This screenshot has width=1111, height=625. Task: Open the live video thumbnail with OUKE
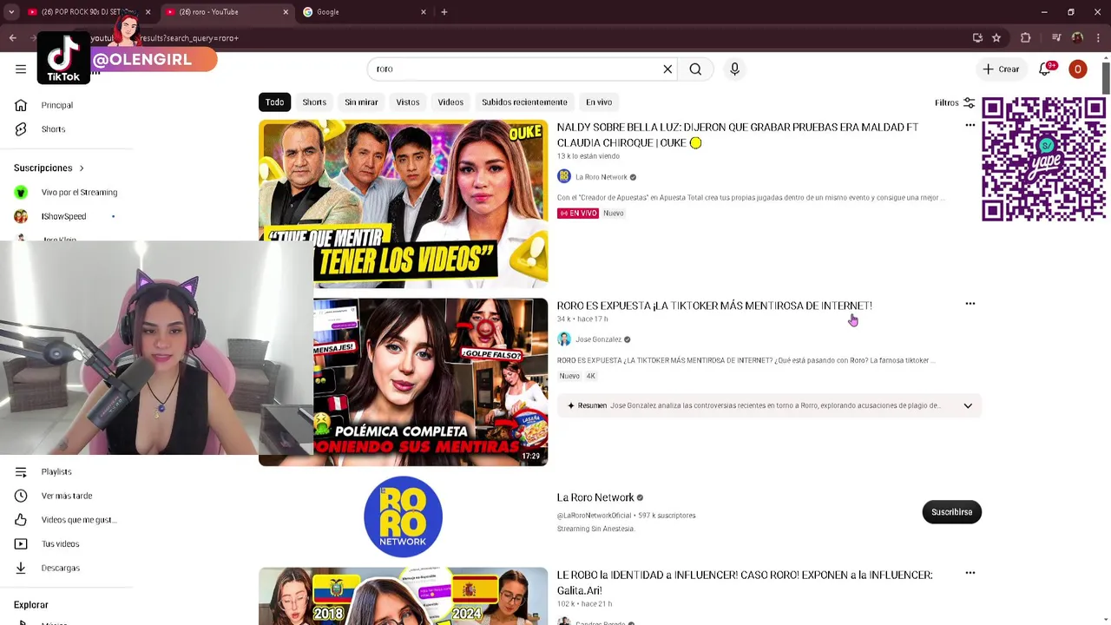click(403, 203)
